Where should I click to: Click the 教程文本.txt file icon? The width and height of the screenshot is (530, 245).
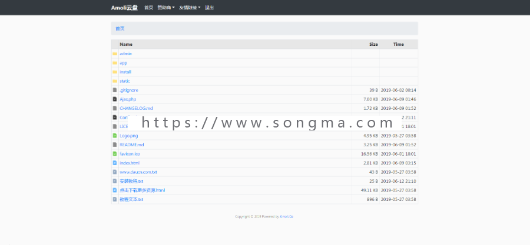115,199
